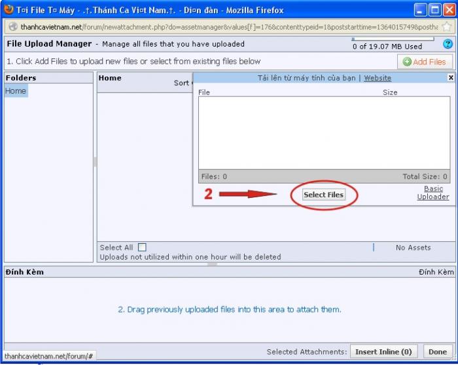The height and width of the screenshot is (365, 458).
Task: Close the upload popup with X
Action: click(x=450, y=77)
